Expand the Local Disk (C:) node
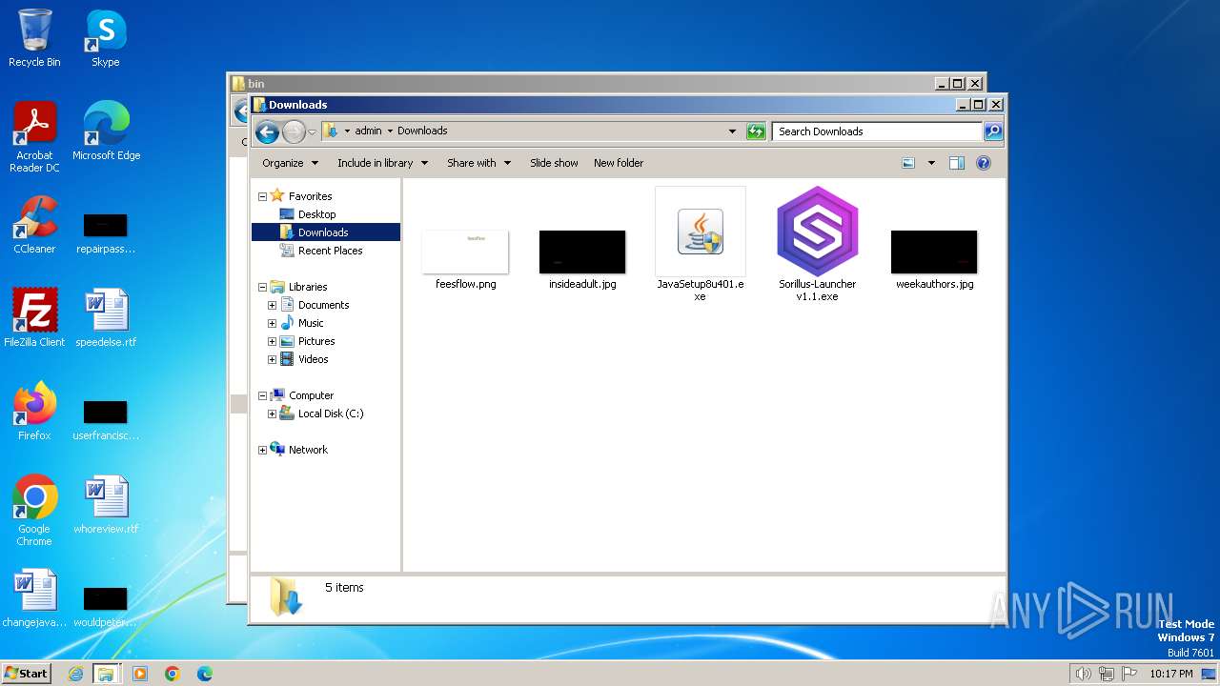This screenshot has height=686, width=1220. coord(273,414)
